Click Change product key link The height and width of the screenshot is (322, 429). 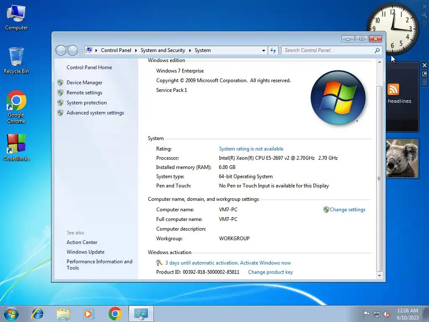point(270,272)
